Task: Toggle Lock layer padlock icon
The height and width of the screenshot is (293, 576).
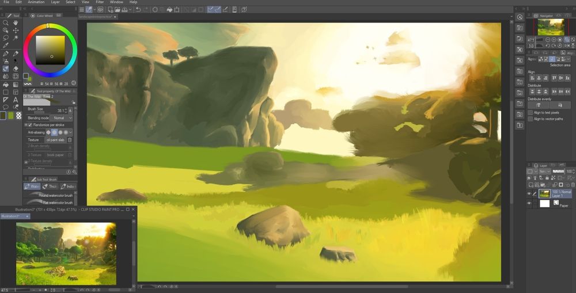Action: [x=547, y=178]
